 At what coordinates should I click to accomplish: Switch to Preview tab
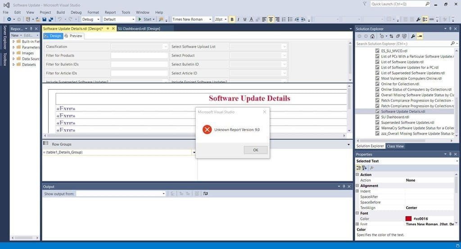pyautogui.click(x=73, y=36)
